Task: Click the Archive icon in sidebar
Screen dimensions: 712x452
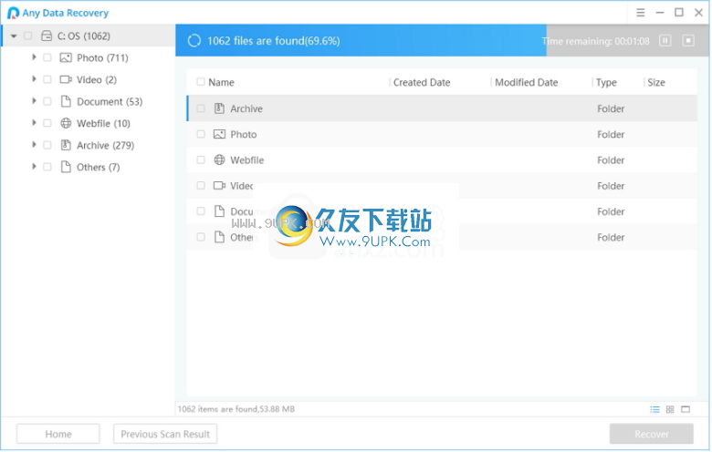Action: pyautogui.click(x=66, y=145)
